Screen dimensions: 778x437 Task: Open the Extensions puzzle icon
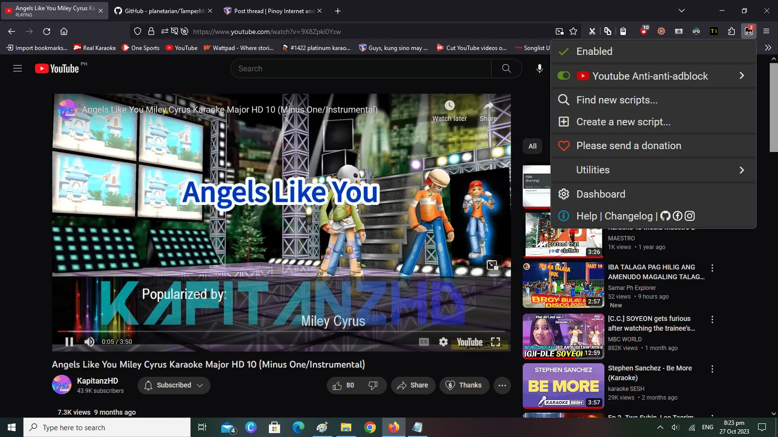[731, 31]
